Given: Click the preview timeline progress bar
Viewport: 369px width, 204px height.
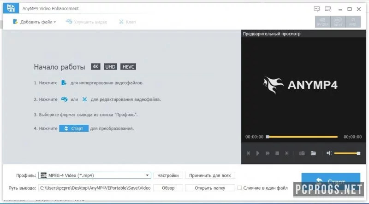Looking at the screenshot, I should (302, 137).
